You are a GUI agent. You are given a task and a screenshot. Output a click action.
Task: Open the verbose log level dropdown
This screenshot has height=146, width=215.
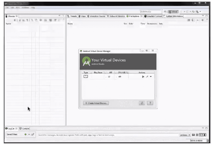tap(185, 135)
